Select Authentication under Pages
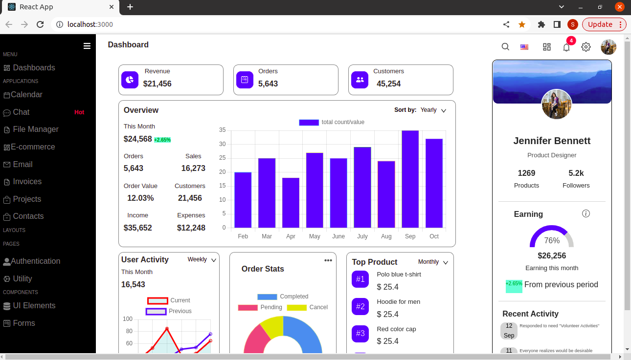 36,261
